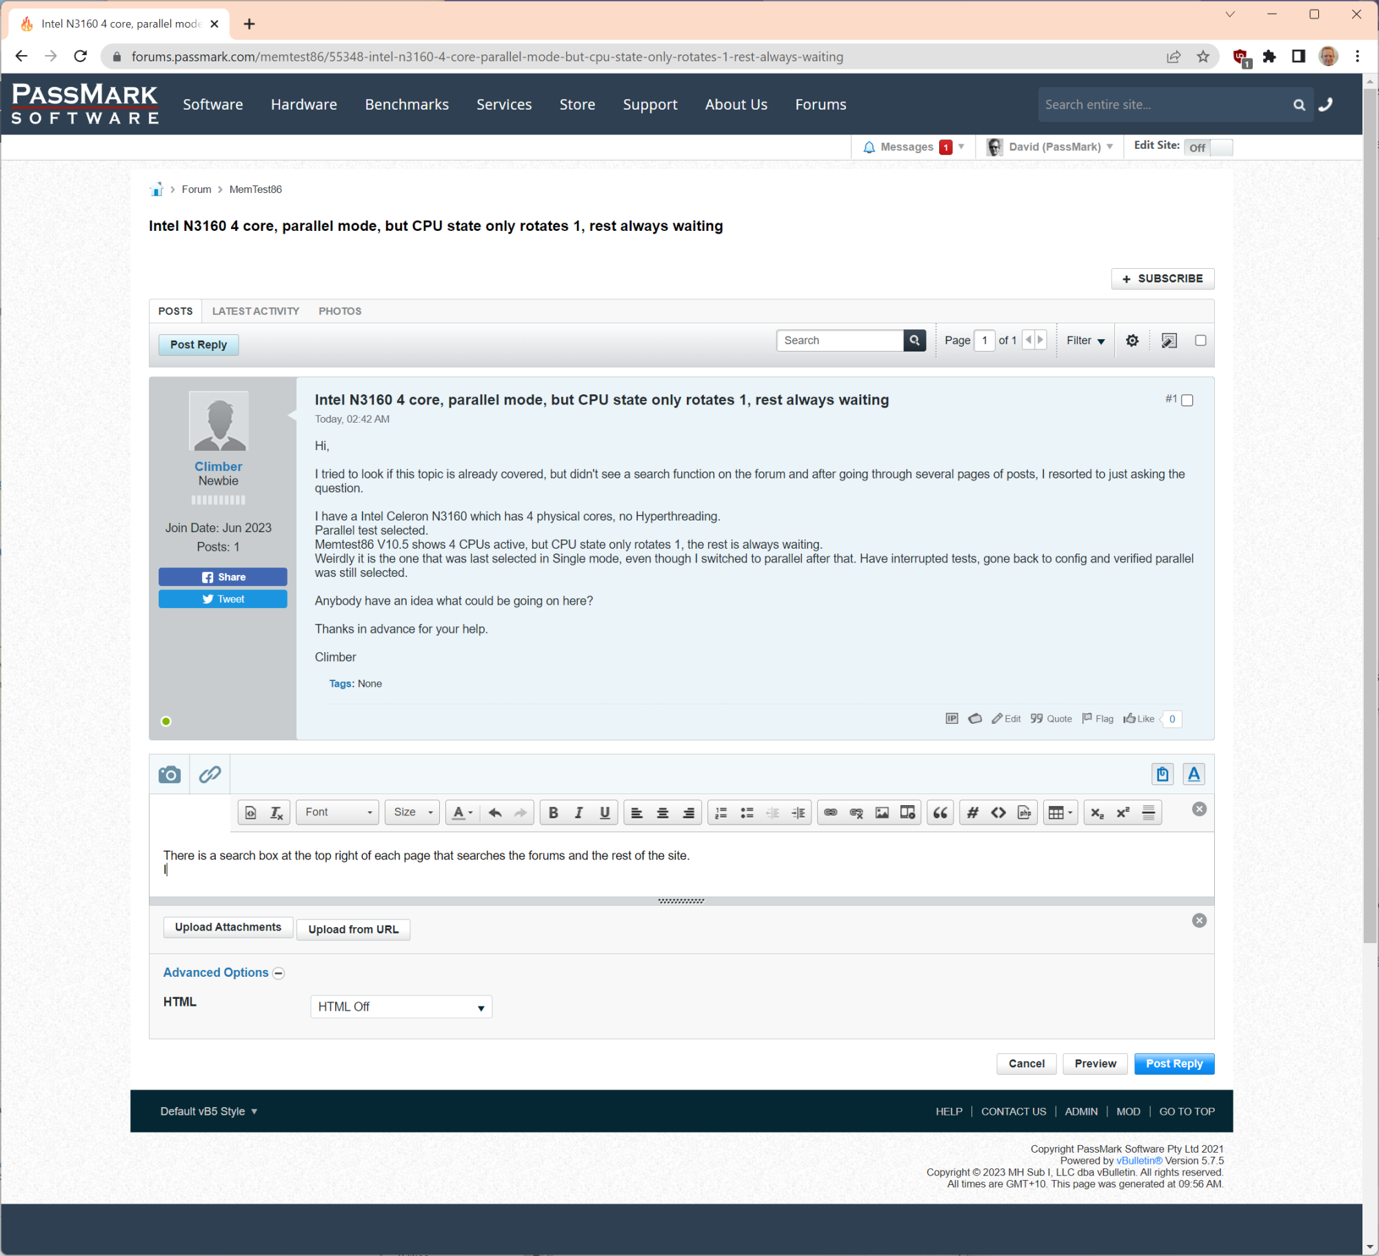Click the 'Search entire site' field
Image resolution: width=1379 pixels, height=1256 pixels.
(1164, 105)
